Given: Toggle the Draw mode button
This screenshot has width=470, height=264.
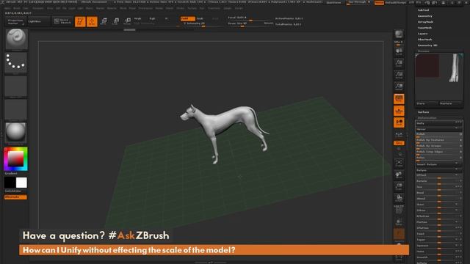Looking at the screenshot, I should click(x=92, y=21).
